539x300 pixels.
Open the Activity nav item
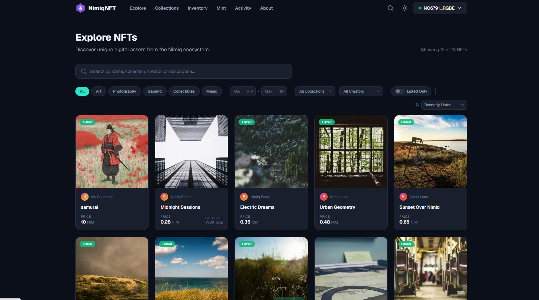pos(243,8)
